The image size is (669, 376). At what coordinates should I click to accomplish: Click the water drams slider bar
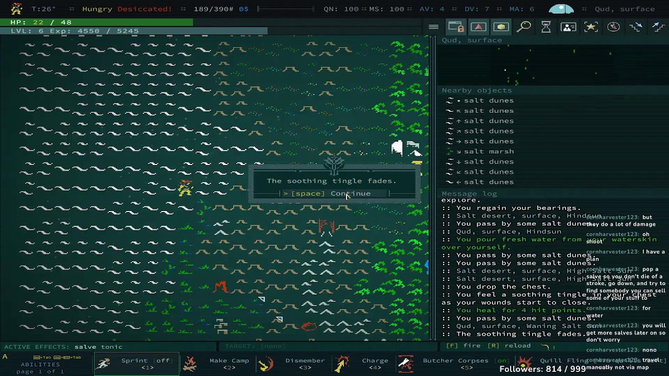click(285, 9)
